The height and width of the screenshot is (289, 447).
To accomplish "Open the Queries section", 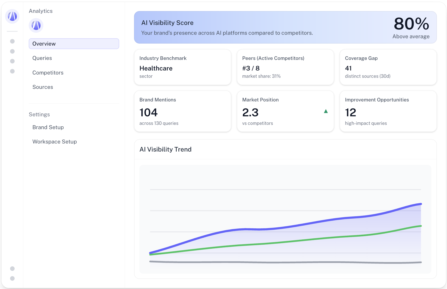I will tap(42, 58).
